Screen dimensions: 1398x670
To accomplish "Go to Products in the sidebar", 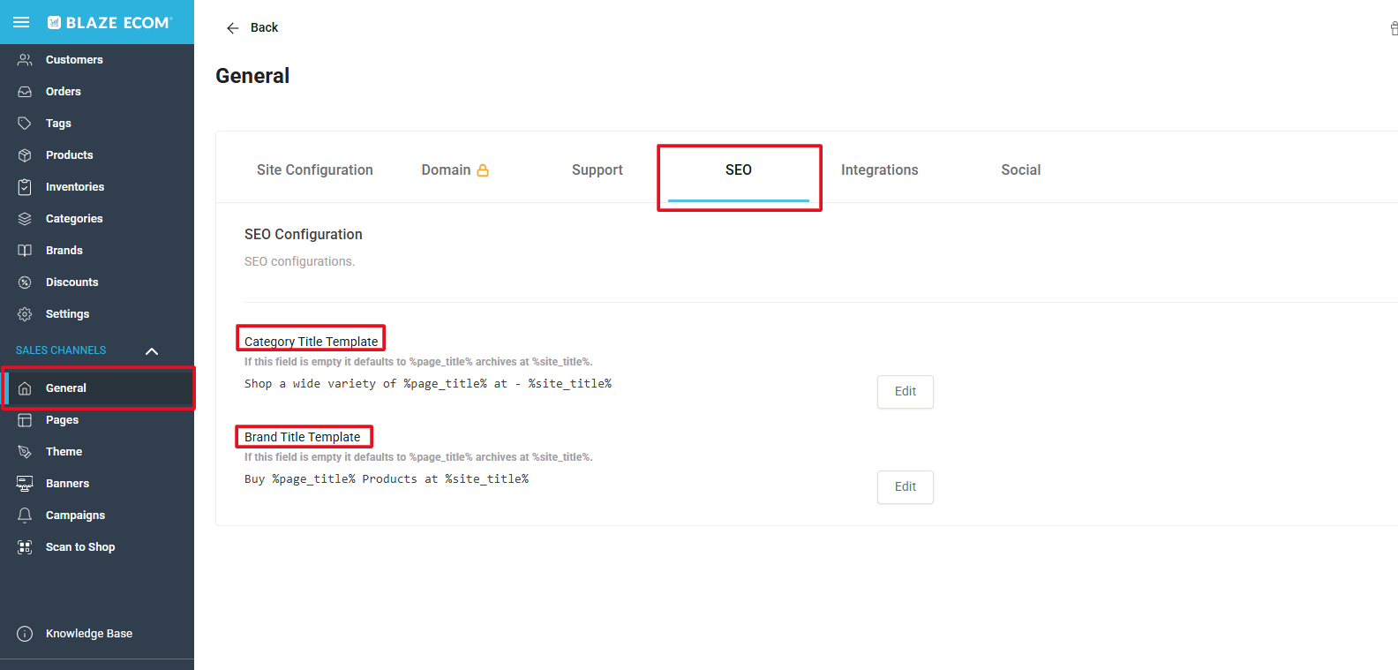I will 97,155.
